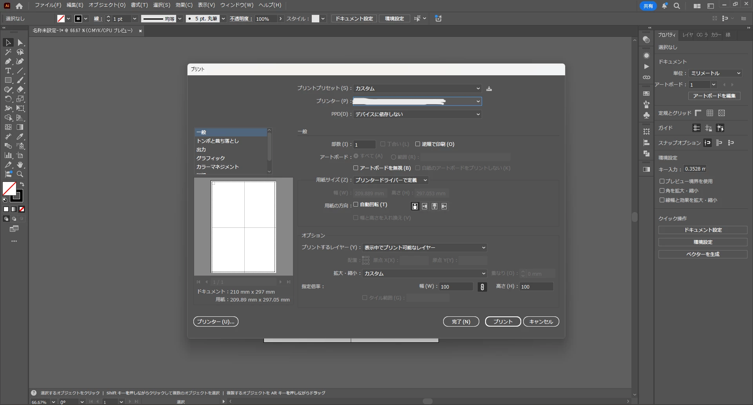Viewport: 753px width, 405px height.
Task: Select the Selection tool arrow
Action: coord(8,42)
